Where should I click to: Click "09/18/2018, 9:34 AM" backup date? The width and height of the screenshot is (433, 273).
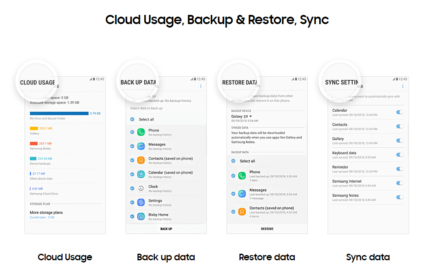[244, 121]
